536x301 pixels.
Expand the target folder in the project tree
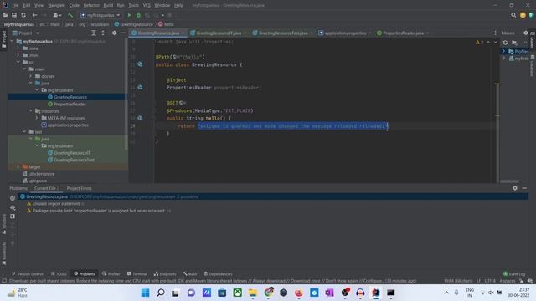coord(18,166)
